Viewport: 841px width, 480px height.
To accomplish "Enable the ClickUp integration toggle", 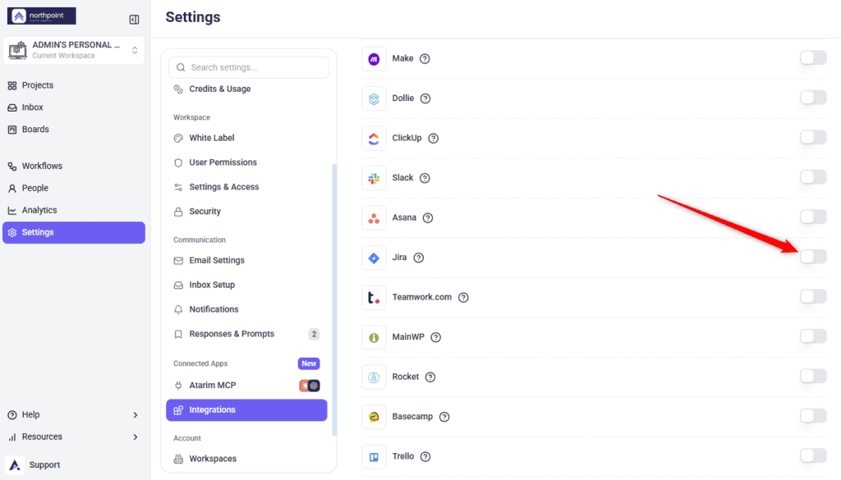I will 813,137.
